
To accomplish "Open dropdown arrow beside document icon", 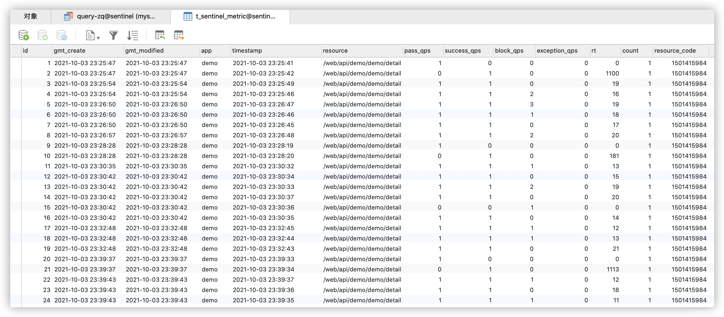I will (x=98, y=38).
